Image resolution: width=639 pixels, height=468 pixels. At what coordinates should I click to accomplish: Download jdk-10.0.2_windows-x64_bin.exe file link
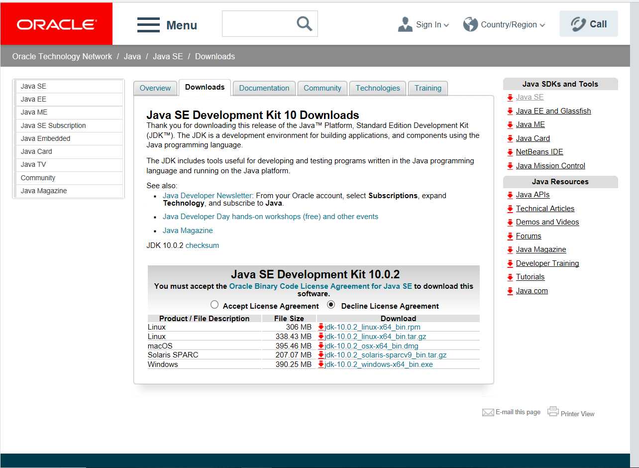(379, 364)
